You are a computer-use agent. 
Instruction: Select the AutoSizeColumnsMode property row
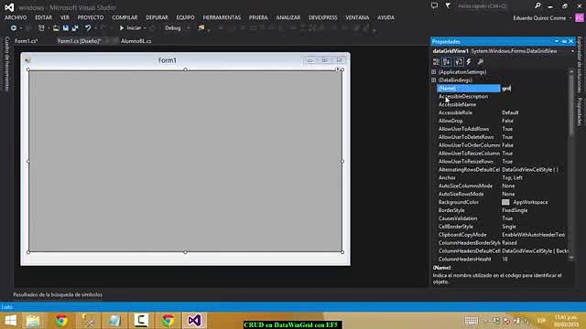pyautogui.click(x=503, y=186)
